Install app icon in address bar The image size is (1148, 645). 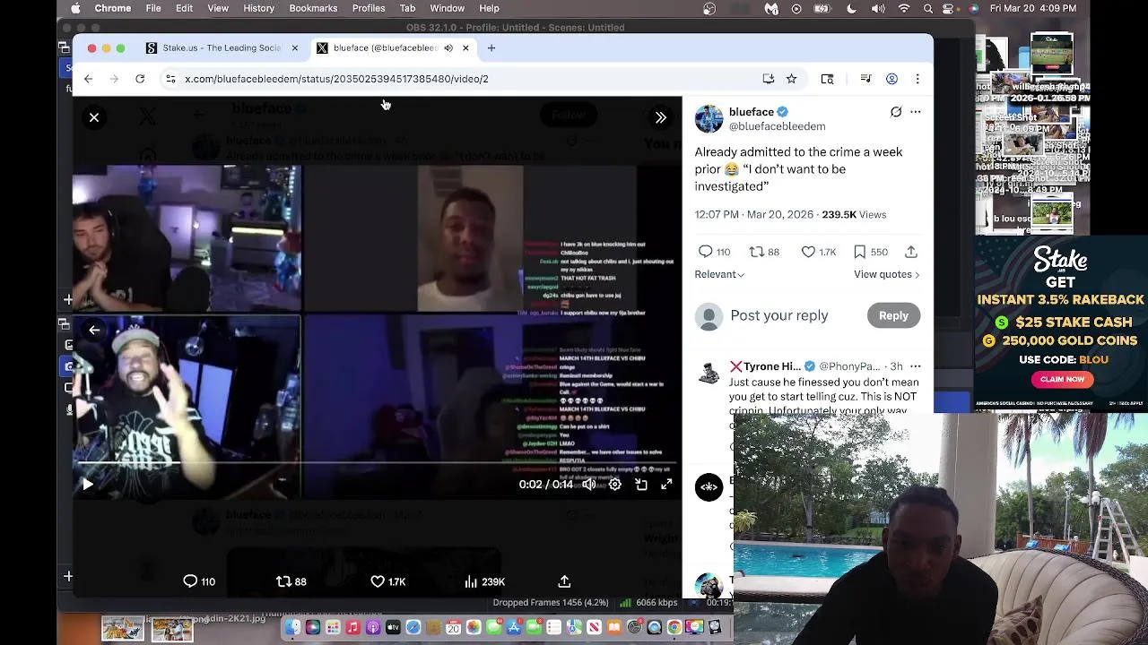(769, 79)
